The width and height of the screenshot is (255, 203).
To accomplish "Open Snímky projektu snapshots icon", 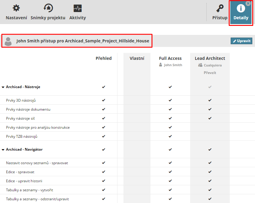I will [x=48, y=8].
